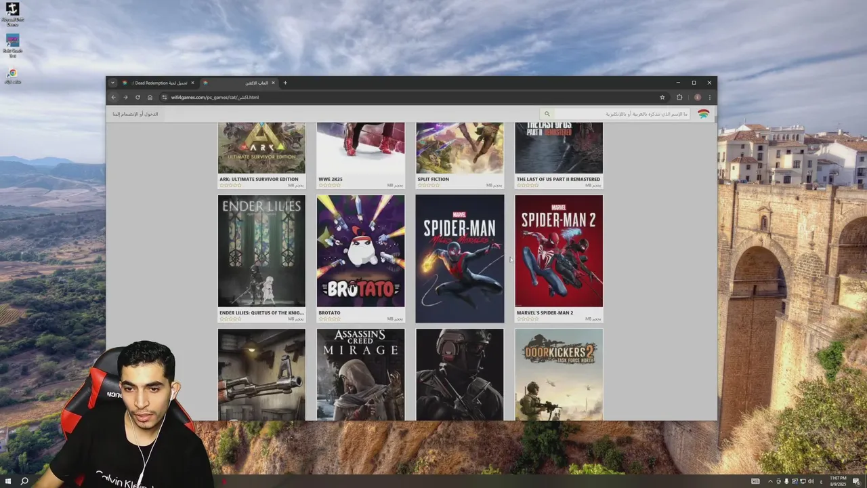Open the network tray icon
This screenshot has width=867, height=488.
(x=803, y=481)
